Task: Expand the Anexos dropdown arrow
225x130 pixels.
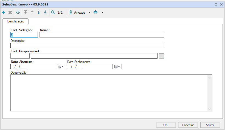Action: (x=89, y=13)
